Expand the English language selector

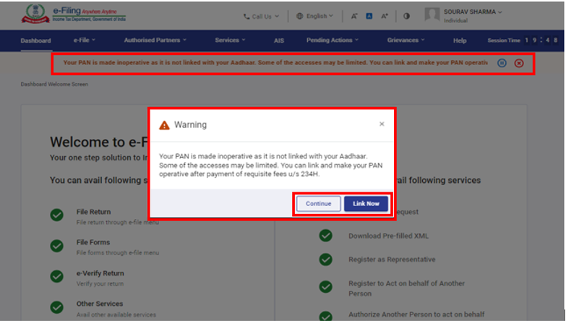click(315, 16)
